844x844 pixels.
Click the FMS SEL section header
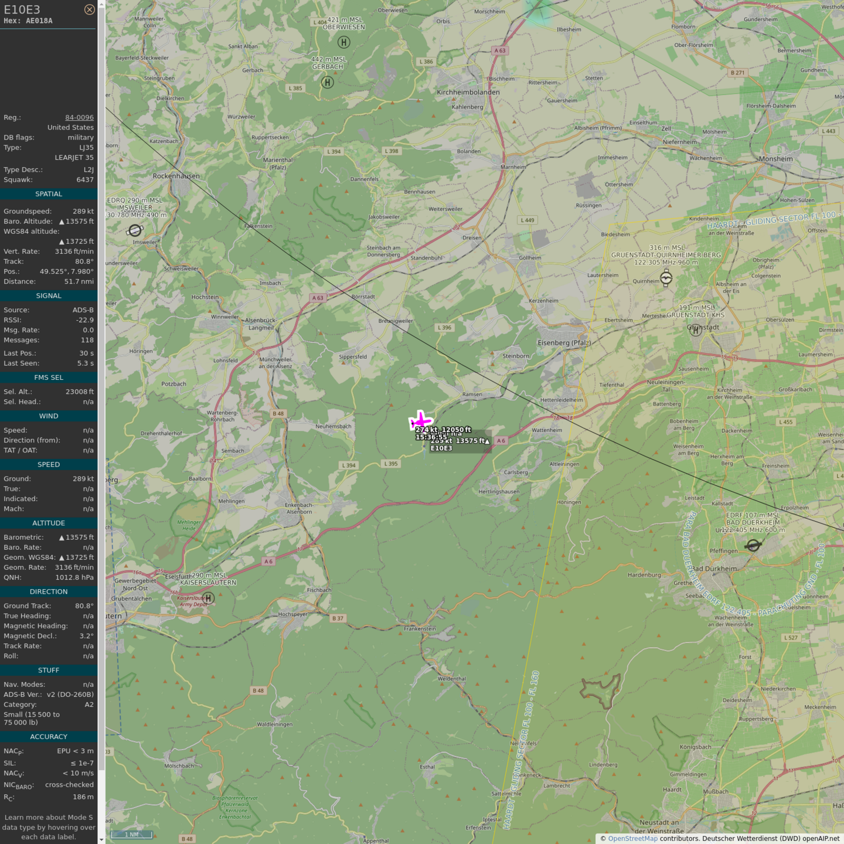coord(49,377)
